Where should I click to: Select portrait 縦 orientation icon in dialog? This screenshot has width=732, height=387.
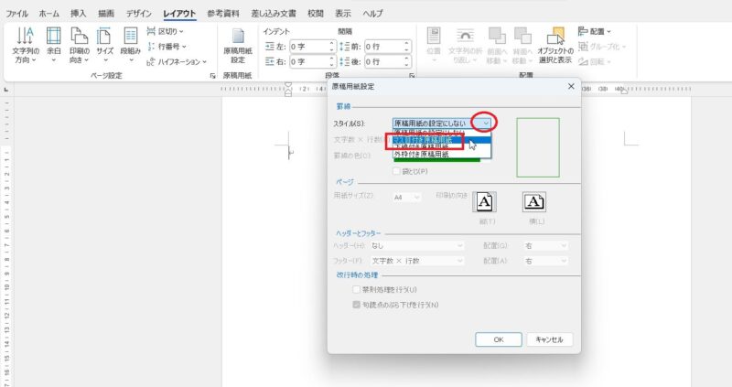click(485, 201)
